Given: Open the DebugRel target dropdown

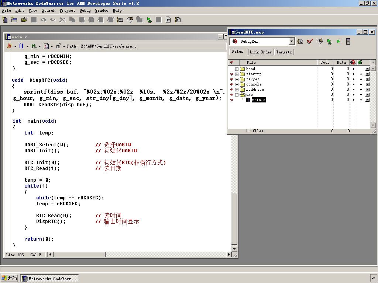Looking at the screenshot, I should [292, 42].
